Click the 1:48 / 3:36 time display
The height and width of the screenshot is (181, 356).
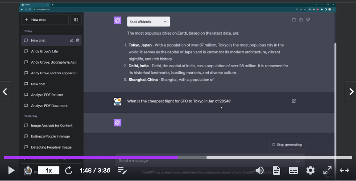point(95,170)
